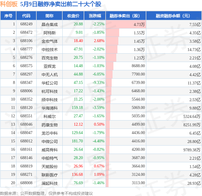Select stock name 威高骨科
This screenshot has height=196, width=202.
(49, 150)
